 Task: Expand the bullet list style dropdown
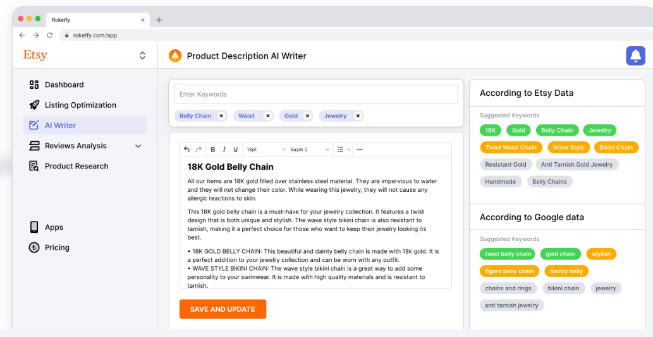348,150
